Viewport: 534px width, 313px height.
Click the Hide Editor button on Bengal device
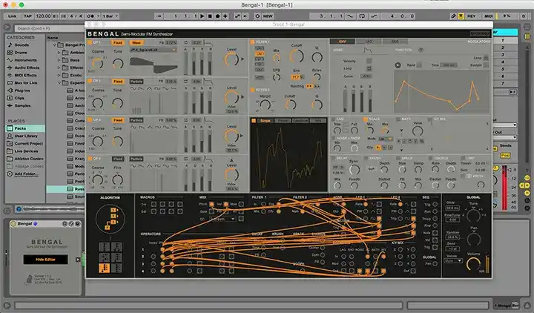(45, 260)
